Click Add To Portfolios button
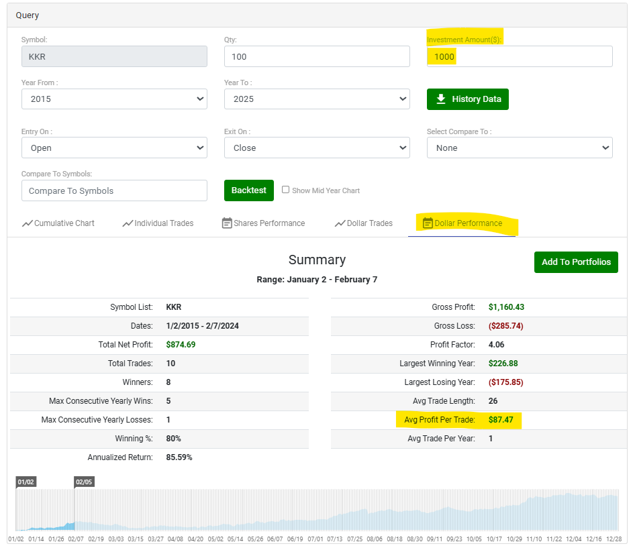The image size is (635, 550). click(576, 262)
